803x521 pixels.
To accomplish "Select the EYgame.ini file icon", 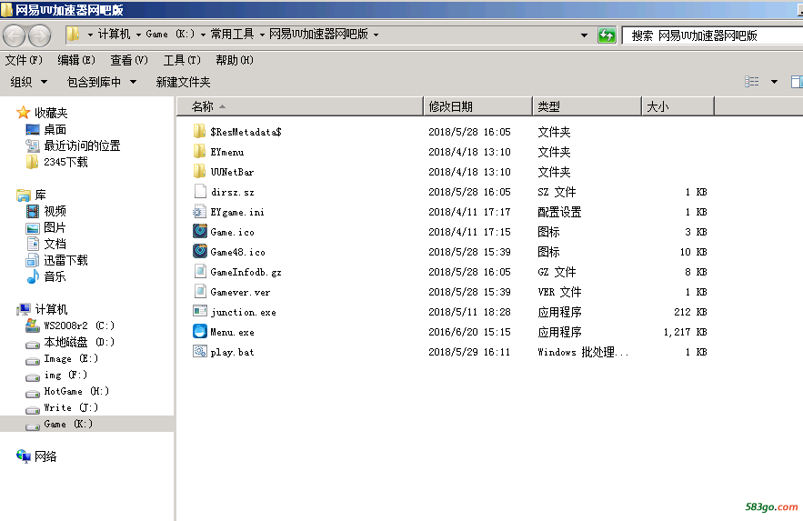I will (x=200, y=211).
